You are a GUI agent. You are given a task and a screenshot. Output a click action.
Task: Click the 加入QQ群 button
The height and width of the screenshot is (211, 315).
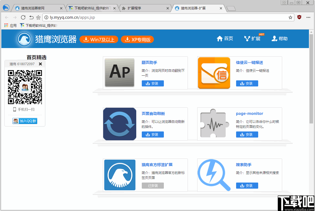coord(25,121)
